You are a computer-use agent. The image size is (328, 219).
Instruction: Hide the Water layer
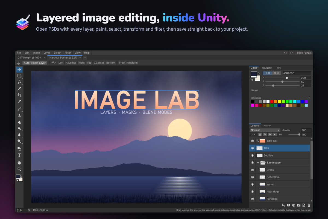pos(253,185)
